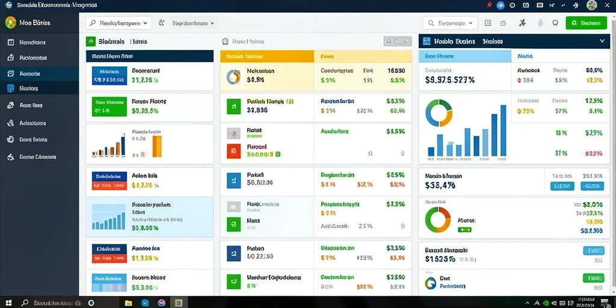616x308 pixels.
Task: Click the green search button at top right
Action: [586, 23]
